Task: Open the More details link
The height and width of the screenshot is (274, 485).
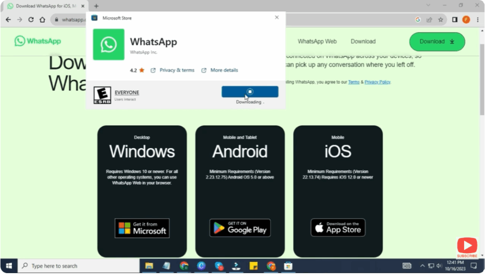Action: [x=224, y=70]
